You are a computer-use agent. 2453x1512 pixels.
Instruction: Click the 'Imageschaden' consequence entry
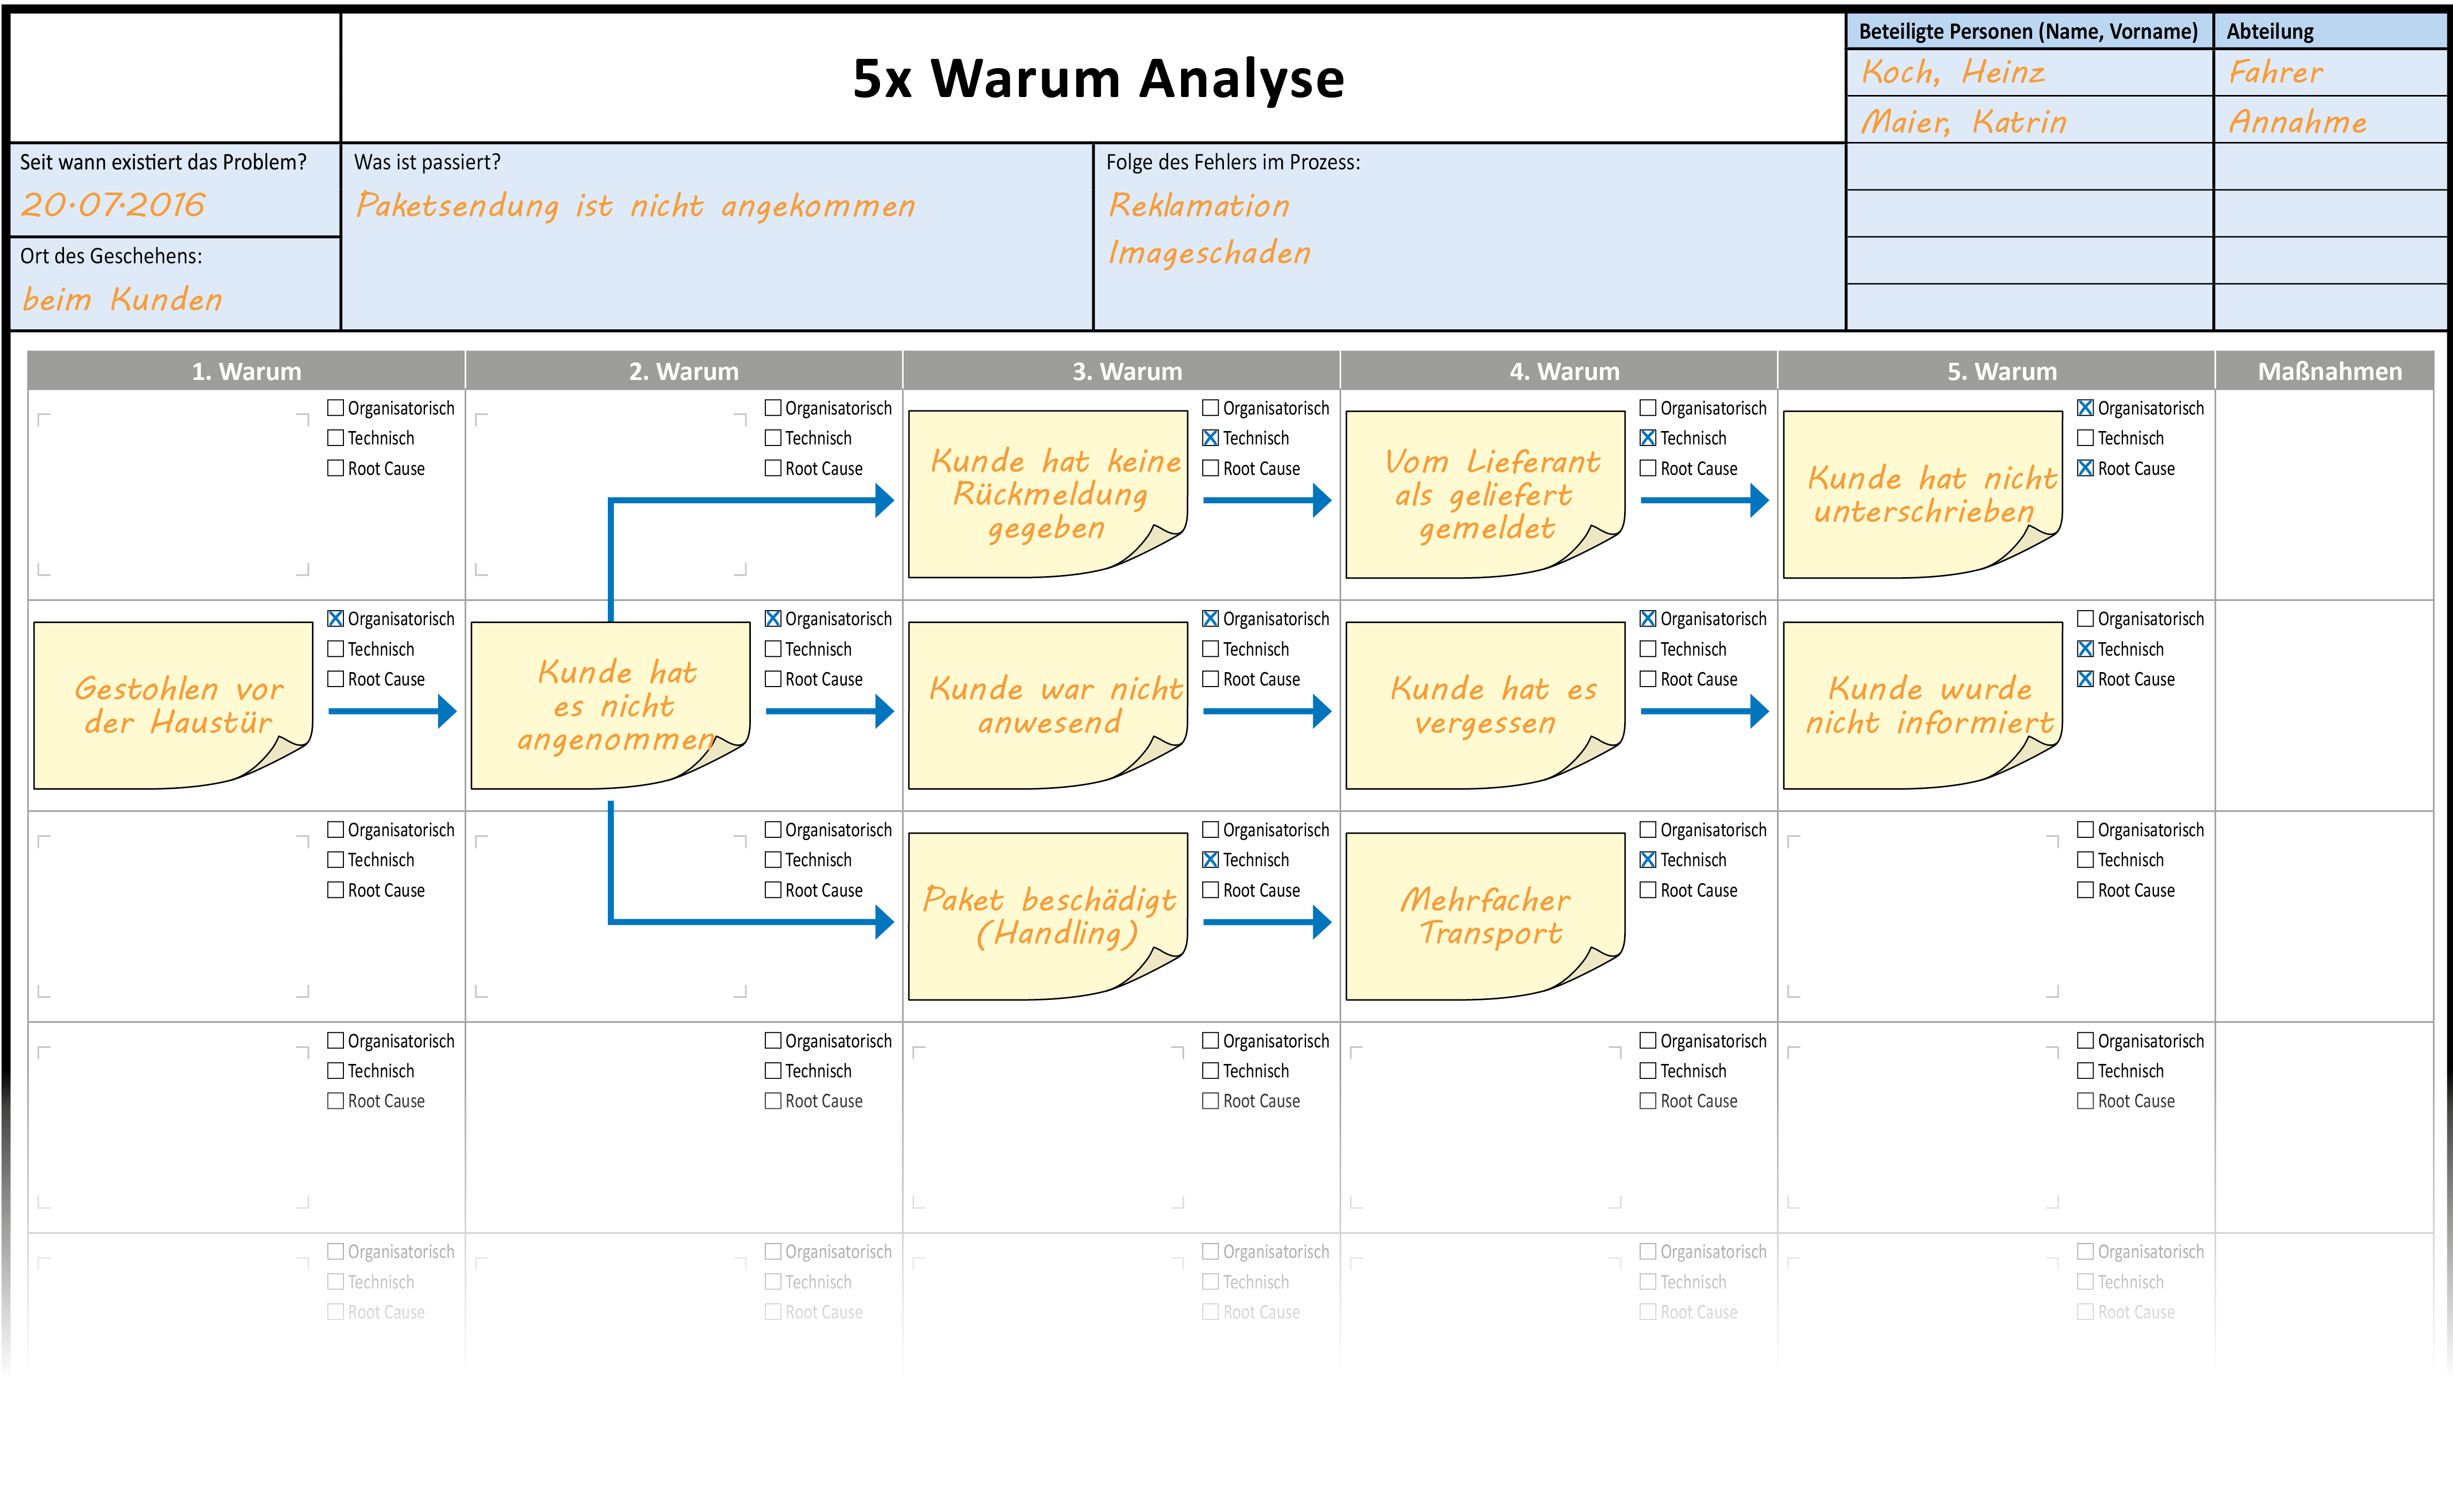(x=1209, y=253)
